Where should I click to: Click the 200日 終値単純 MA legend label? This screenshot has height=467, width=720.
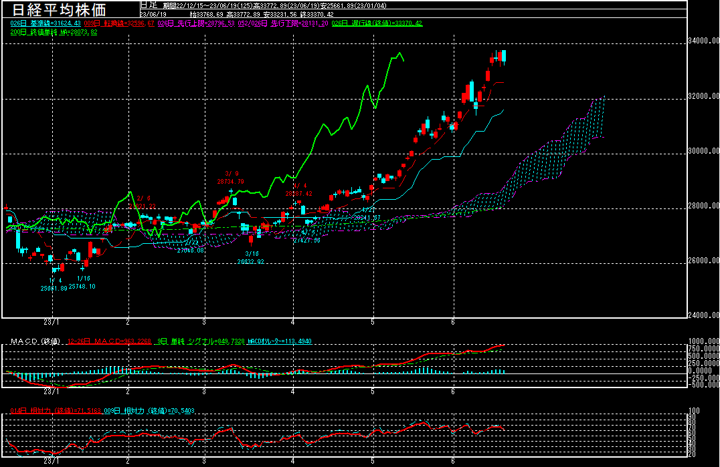tap(54, 33)
